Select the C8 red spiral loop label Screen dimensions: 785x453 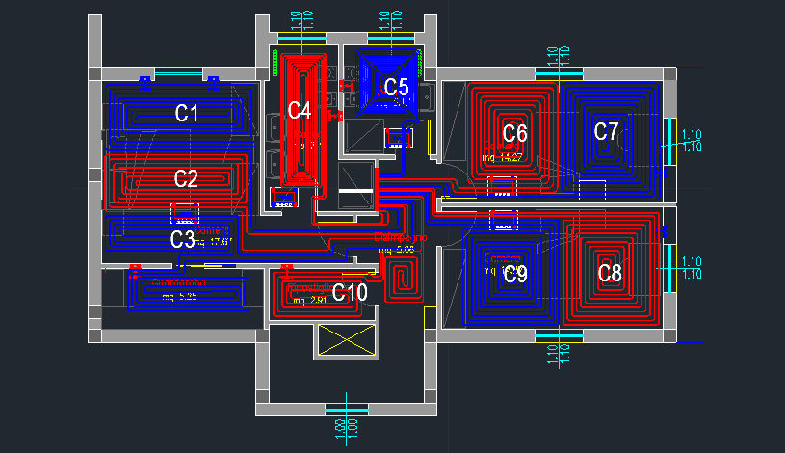click(x=610, y=273)
